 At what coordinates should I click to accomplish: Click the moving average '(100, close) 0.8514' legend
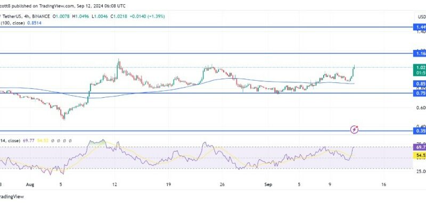(x=21, y=23)
